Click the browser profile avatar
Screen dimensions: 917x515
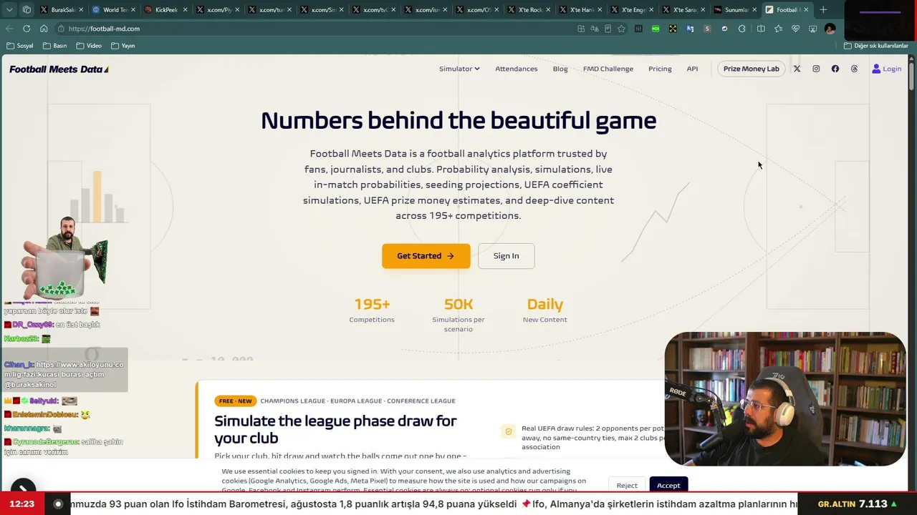830,29
